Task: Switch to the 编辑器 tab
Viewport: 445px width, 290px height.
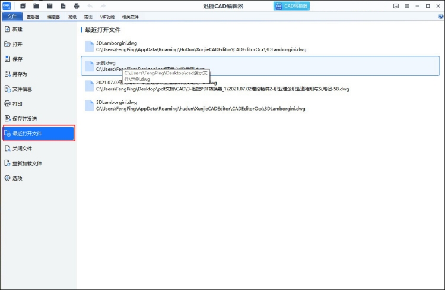Action: tap(53, 17)
